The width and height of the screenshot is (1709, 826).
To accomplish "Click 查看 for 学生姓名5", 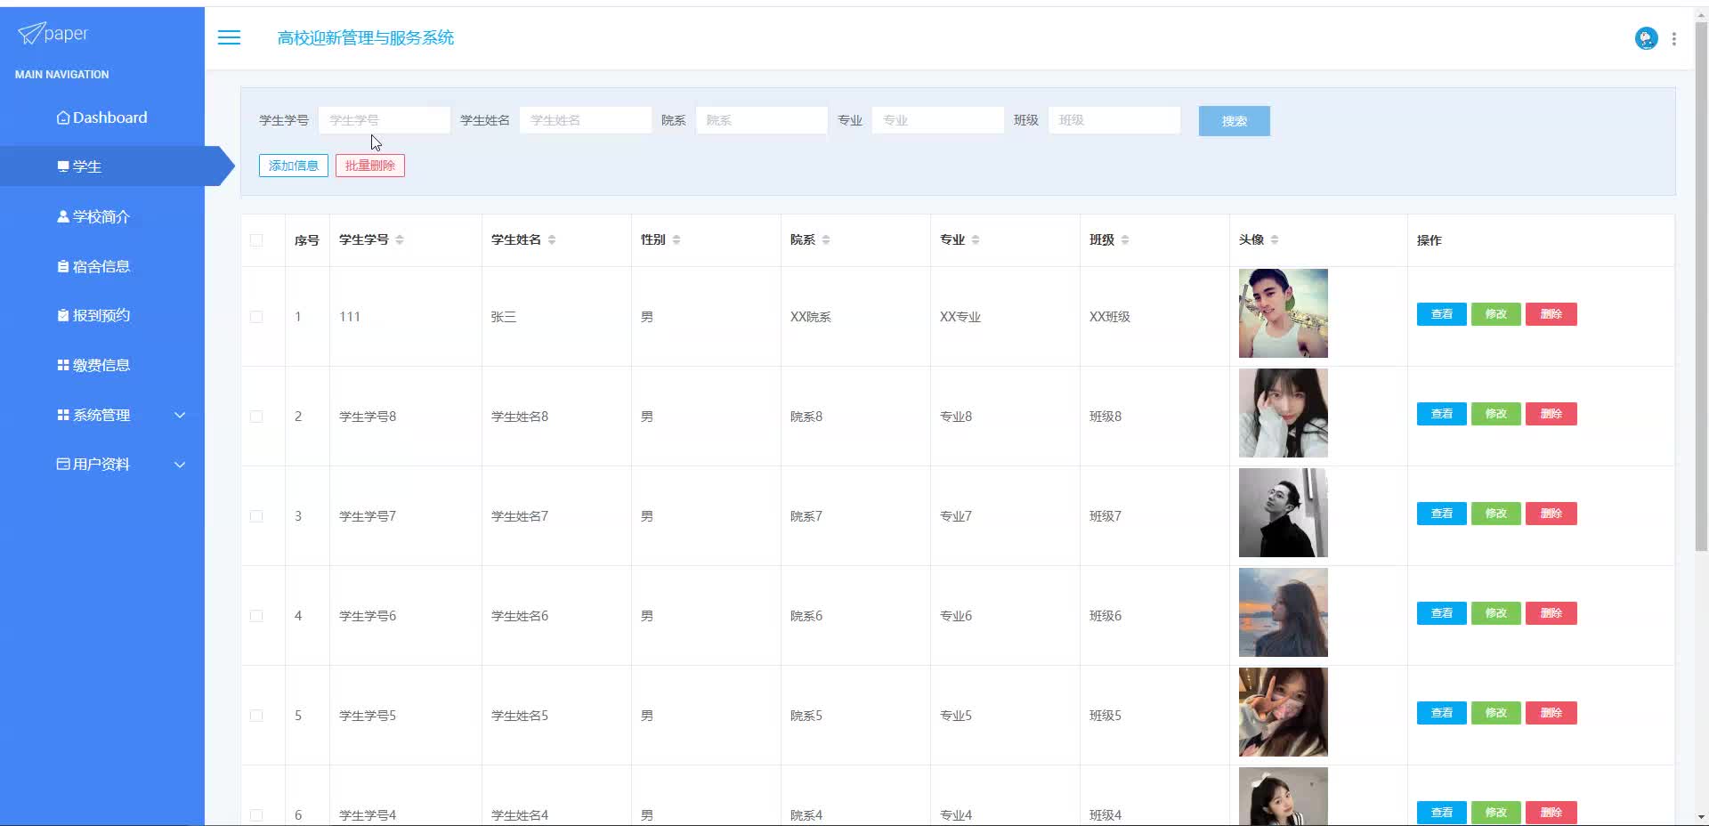I will [x=1442, y=713].
